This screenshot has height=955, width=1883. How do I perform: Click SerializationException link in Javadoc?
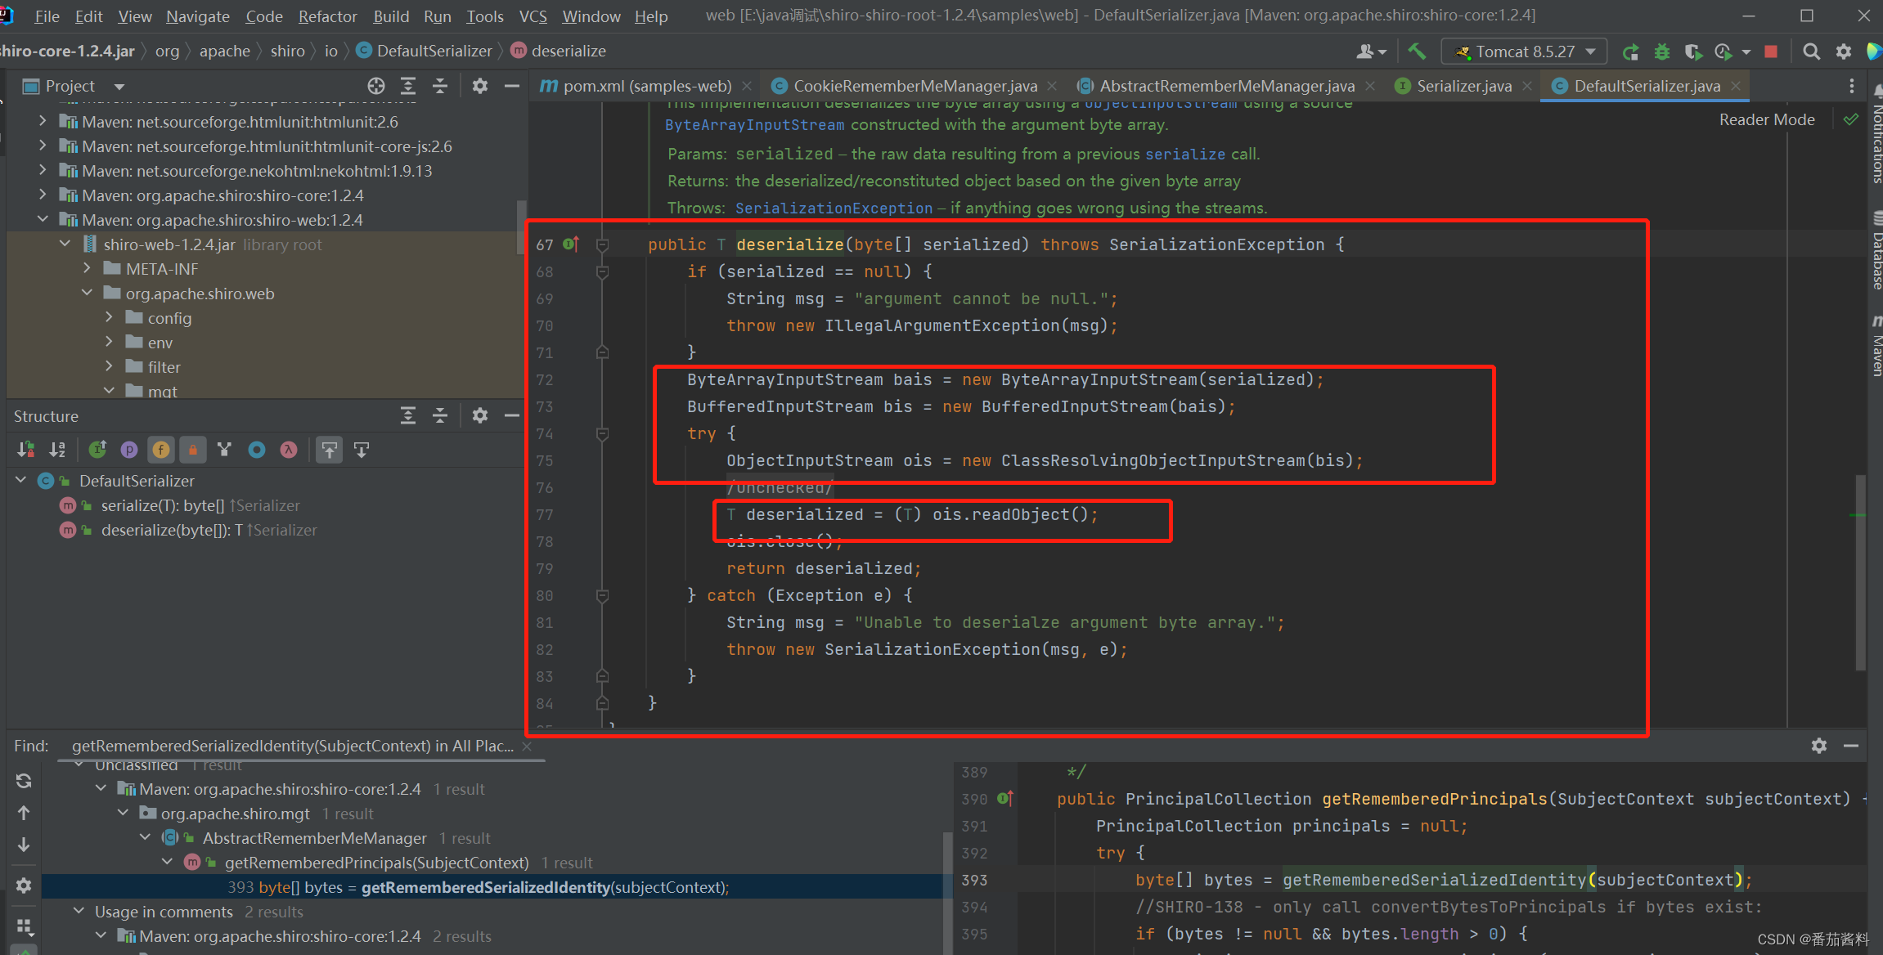(834, 208)
